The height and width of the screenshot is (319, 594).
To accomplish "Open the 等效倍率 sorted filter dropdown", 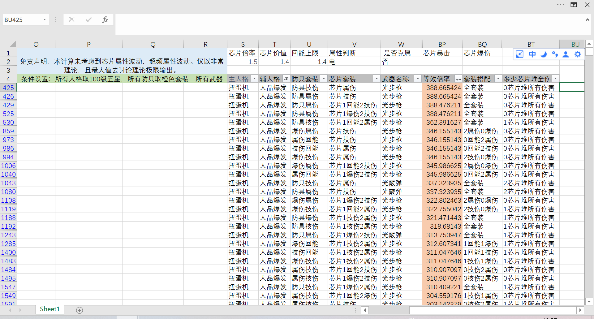I will (x=458, y=79).
